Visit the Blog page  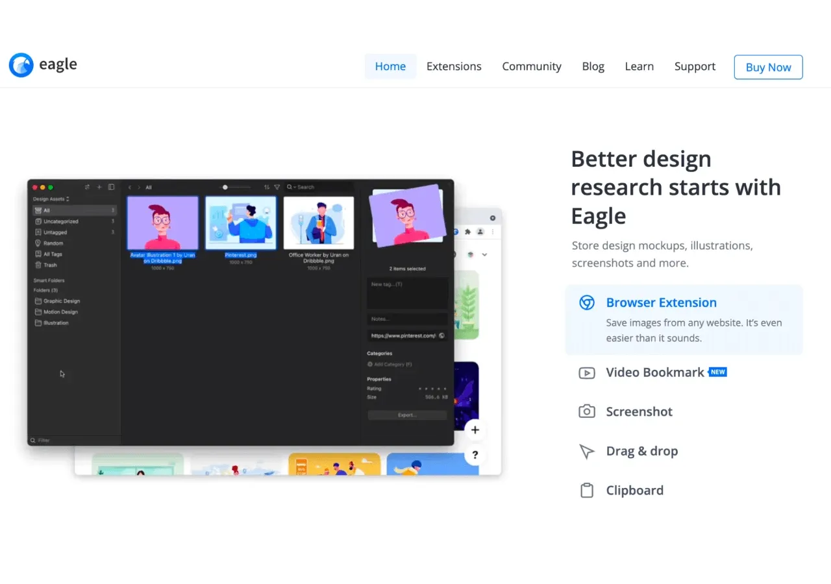pos(593,66)
